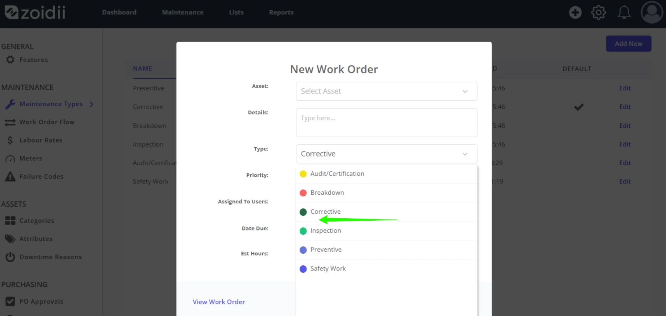Open the View Work Order link
Viewport: 666px width, 316px height.
[x=219, y=302]
